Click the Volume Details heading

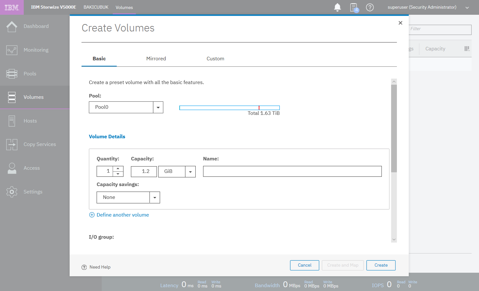107,137
